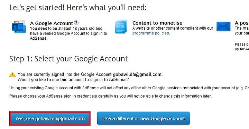Click the partially visible A pos heading
Screen dimensions: 249x129
[242, 23]
